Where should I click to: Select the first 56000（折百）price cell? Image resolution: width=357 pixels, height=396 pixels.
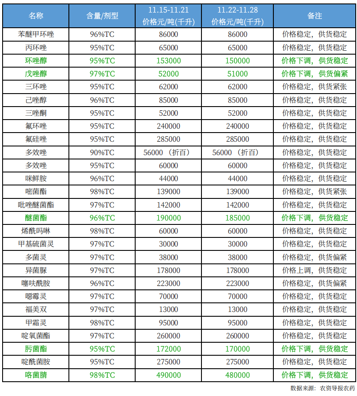pyautogui.click(x=169, y=152)
